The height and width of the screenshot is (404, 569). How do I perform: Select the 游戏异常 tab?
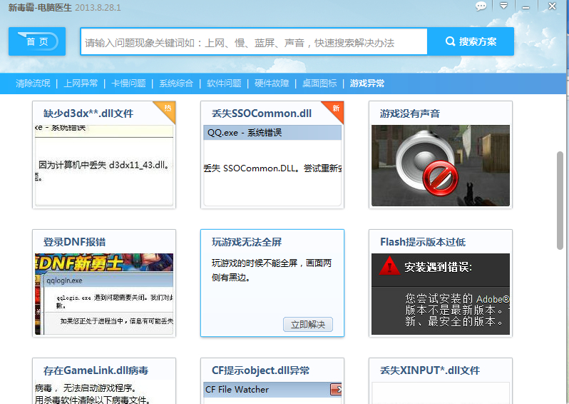[x=367, y=84]
